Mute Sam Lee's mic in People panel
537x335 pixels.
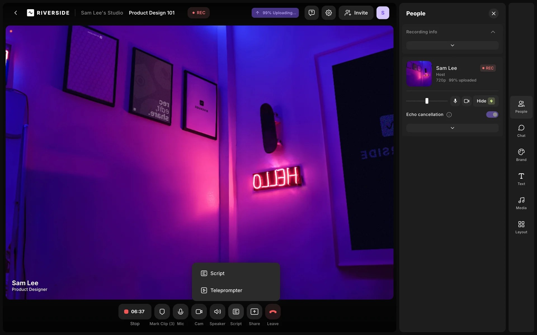tap(455, 101)
